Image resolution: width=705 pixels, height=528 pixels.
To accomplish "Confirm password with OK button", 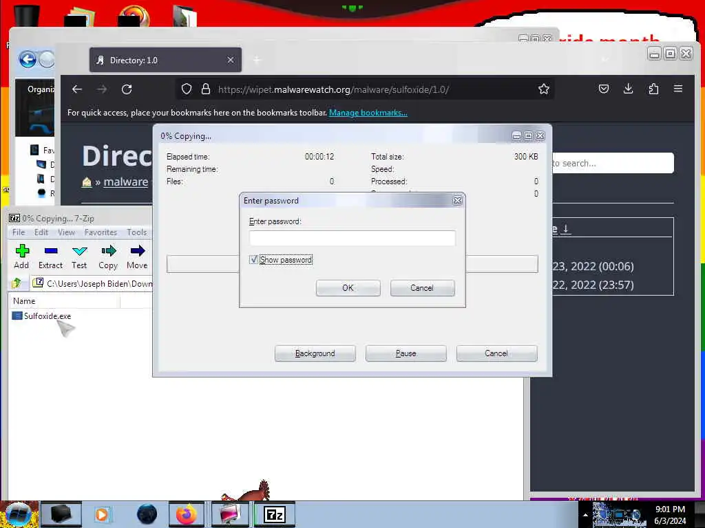I will pos(348,288).
